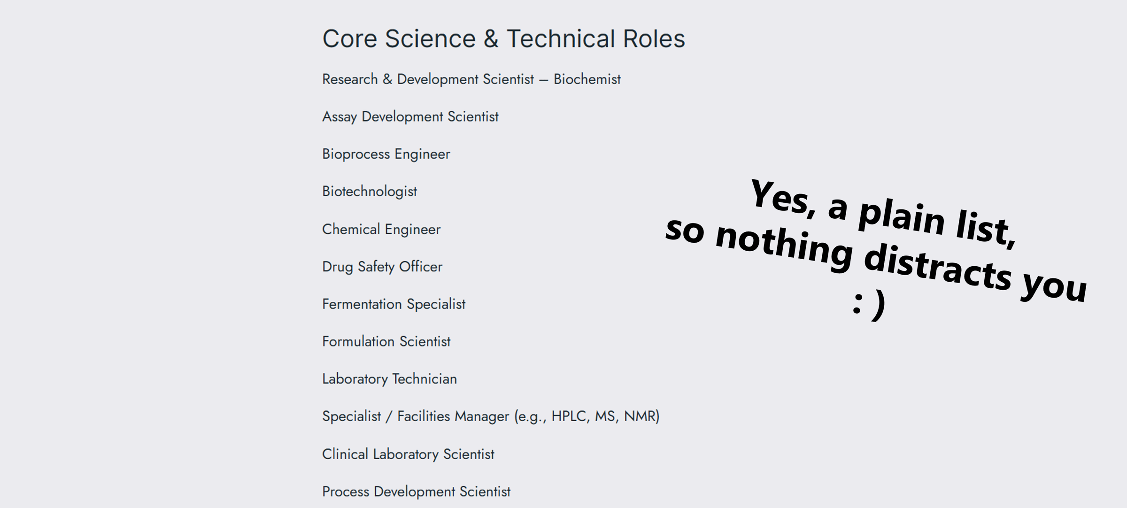Open Process Development Scientist role
The width and height of the screenshot is (1127, 508).
(x=416, y=492)
